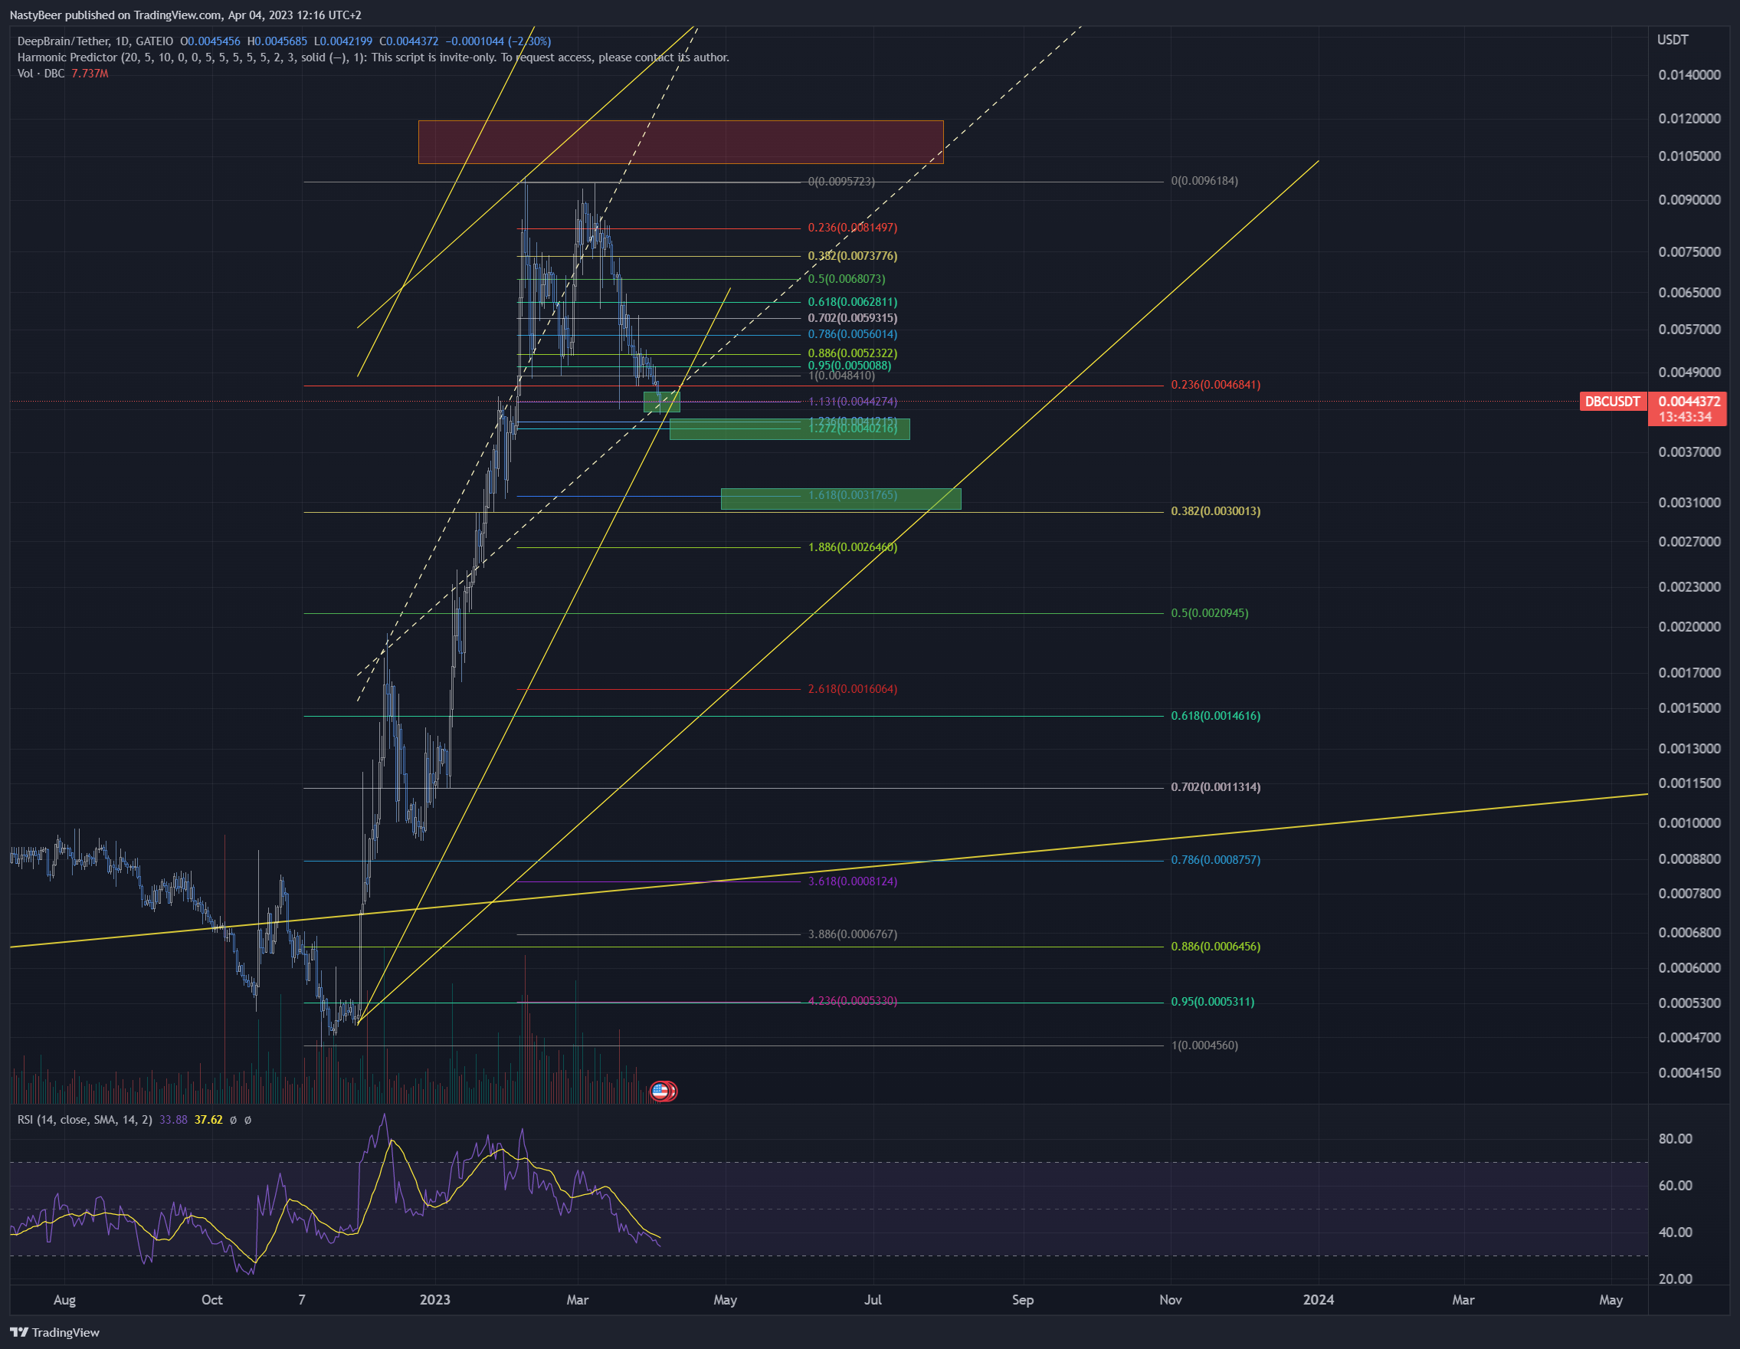This screenshot has height=1349, width=1740.
Task: Click the fib label 1.131(0.0044274)
Action: (x=853, y=402)
